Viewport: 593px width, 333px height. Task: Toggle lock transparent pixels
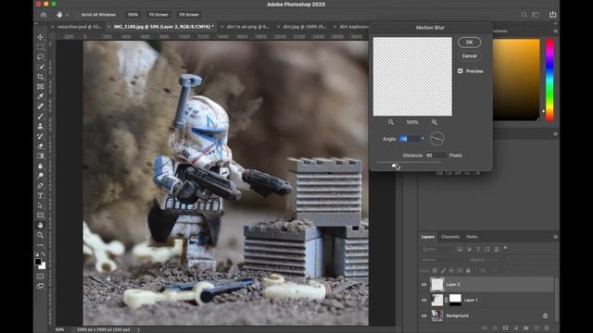[435, 271]
